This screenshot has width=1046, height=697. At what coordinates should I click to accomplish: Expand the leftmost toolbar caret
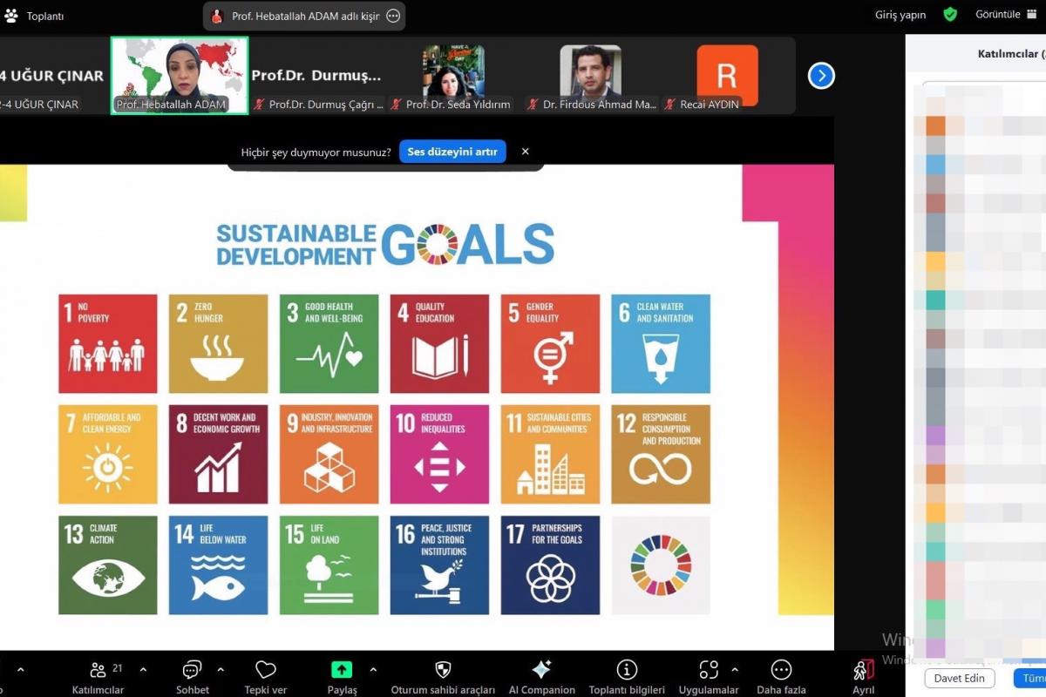pos(21,670)
